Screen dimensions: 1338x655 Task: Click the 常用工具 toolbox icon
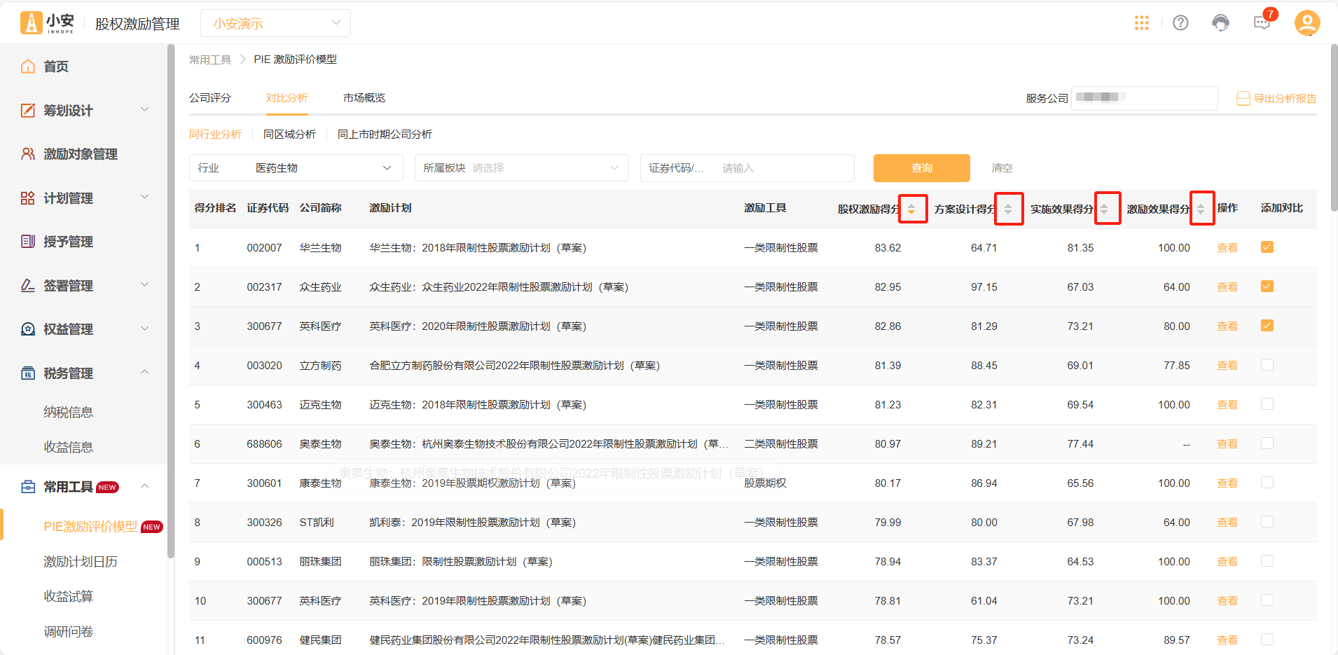[28, 487]
